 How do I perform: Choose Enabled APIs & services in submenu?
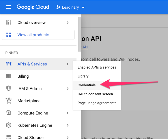[97, 67]
